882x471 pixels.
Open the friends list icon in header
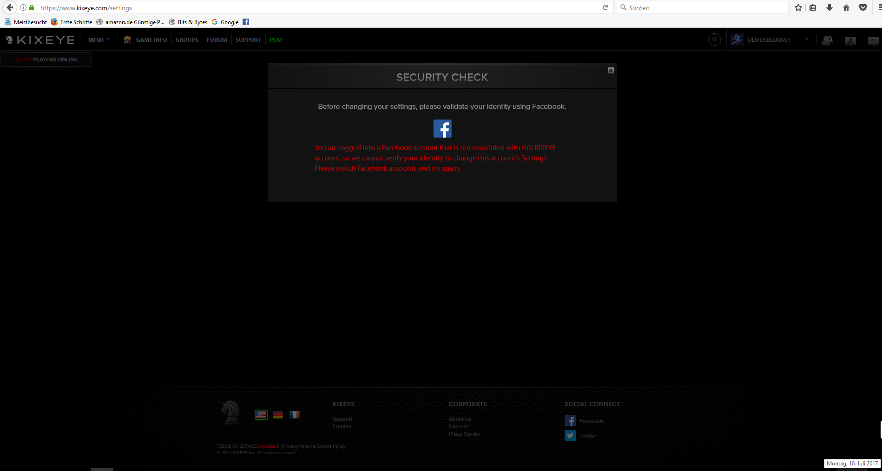[850, 41]
